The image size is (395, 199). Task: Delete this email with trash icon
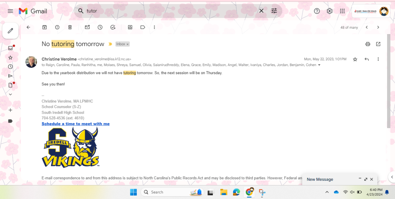[x=70, y=27]
